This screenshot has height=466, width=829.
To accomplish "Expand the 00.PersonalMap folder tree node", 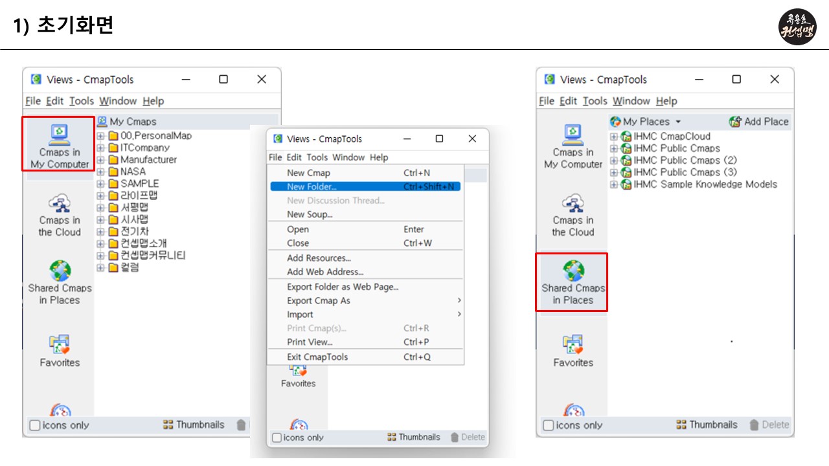I will [x=100, y=136].
